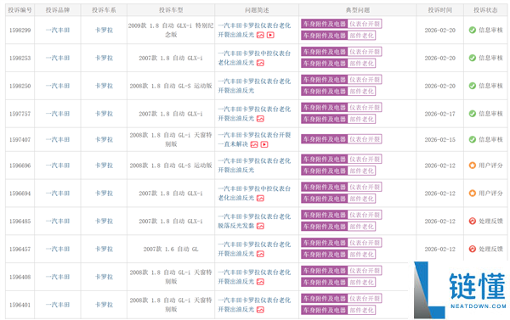Click green check status icon for 1598253
The height and width of the screenshot is (320, 510).
[473, 59]
